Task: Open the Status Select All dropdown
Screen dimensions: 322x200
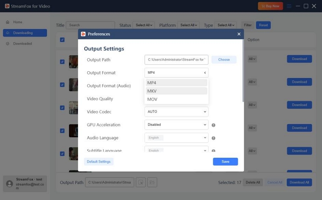Action: click(144, 25)
